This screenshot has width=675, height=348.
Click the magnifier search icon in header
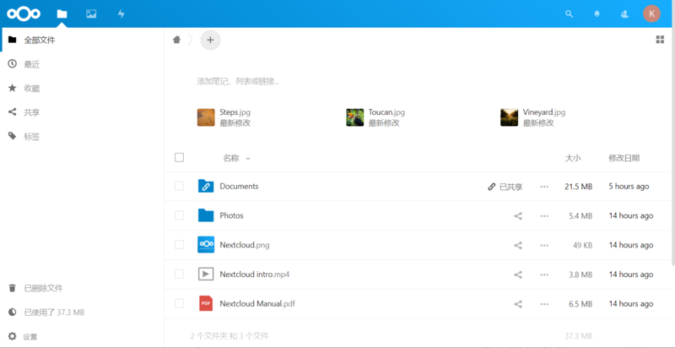[569, 14]
